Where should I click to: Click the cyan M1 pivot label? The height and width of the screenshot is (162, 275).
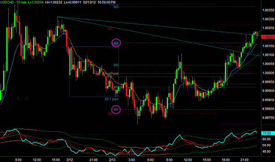coord(116,109)
